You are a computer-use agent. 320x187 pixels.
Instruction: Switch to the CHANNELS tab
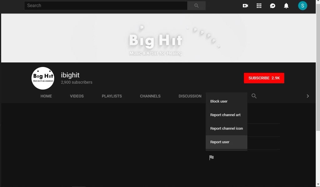[x=150, y=96]
